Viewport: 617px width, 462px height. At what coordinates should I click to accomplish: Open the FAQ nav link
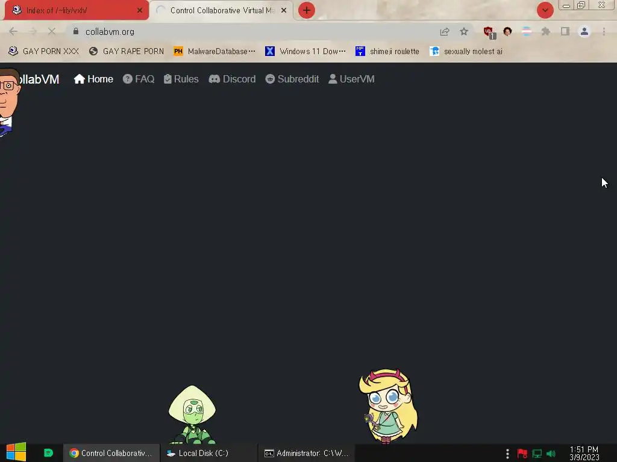(139, 79)
